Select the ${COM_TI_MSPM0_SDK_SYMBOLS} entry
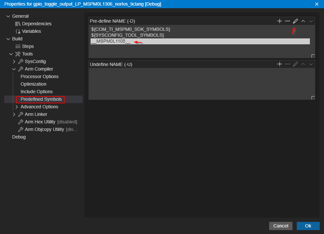 point(131,29)
